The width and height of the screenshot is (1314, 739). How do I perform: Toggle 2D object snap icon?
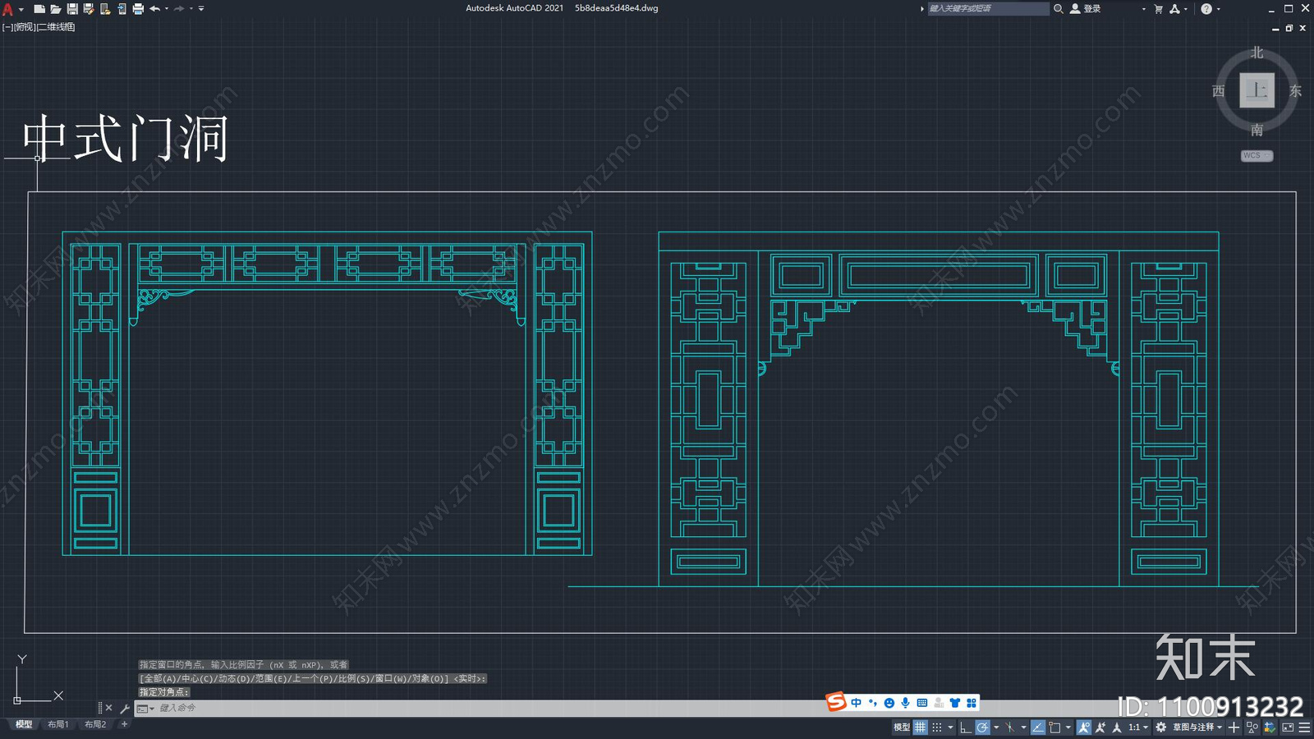1054,728
